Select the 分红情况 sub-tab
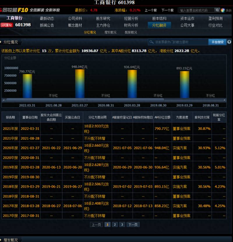Viewport: 233px width, 242px height. pyautogui.click(x=90, y=32)
